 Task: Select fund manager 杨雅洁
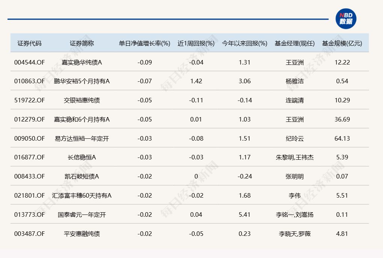[295, 81]
